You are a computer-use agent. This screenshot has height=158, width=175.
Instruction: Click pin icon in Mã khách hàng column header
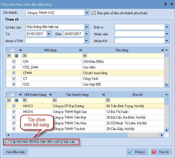pyautogui.click(x=51, y=95)
